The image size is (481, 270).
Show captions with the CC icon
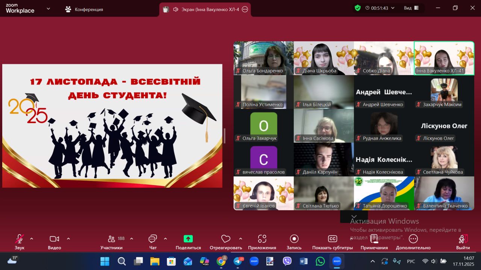[332, 239]
